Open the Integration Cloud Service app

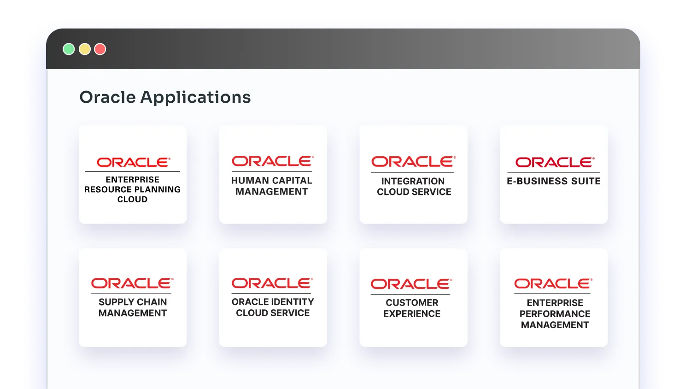click(413, 175)
